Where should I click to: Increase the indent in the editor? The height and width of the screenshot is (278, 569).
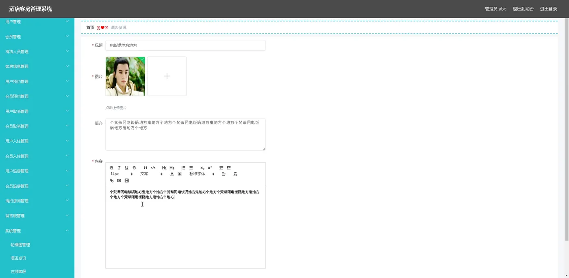pyautogui.click(x=229, y=168)
